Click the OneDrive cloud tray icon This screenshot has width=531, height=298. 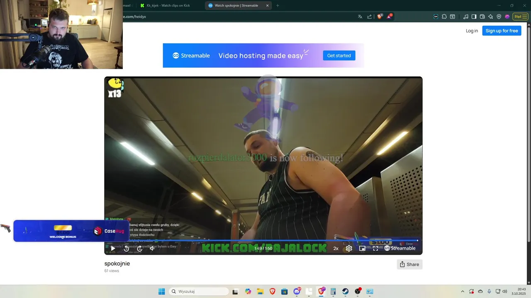pyautogui.click(x=480, y=291)
